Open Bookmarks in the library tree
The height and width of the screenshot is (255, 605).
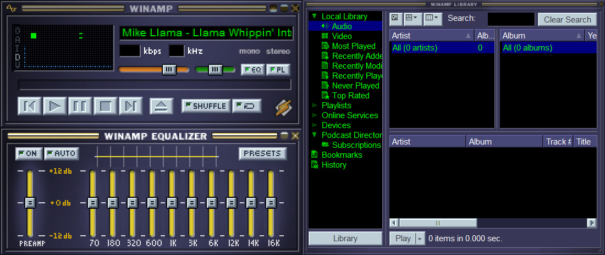pos(342,154)
